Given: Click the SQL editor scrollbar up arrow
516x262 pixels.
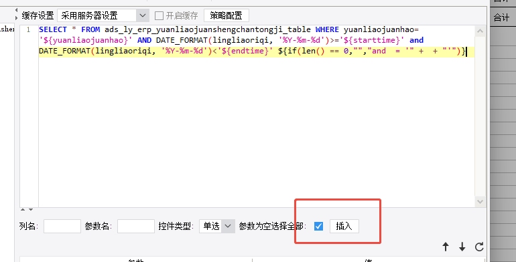Looking at the screenshot, I should [x=480, y=31].
